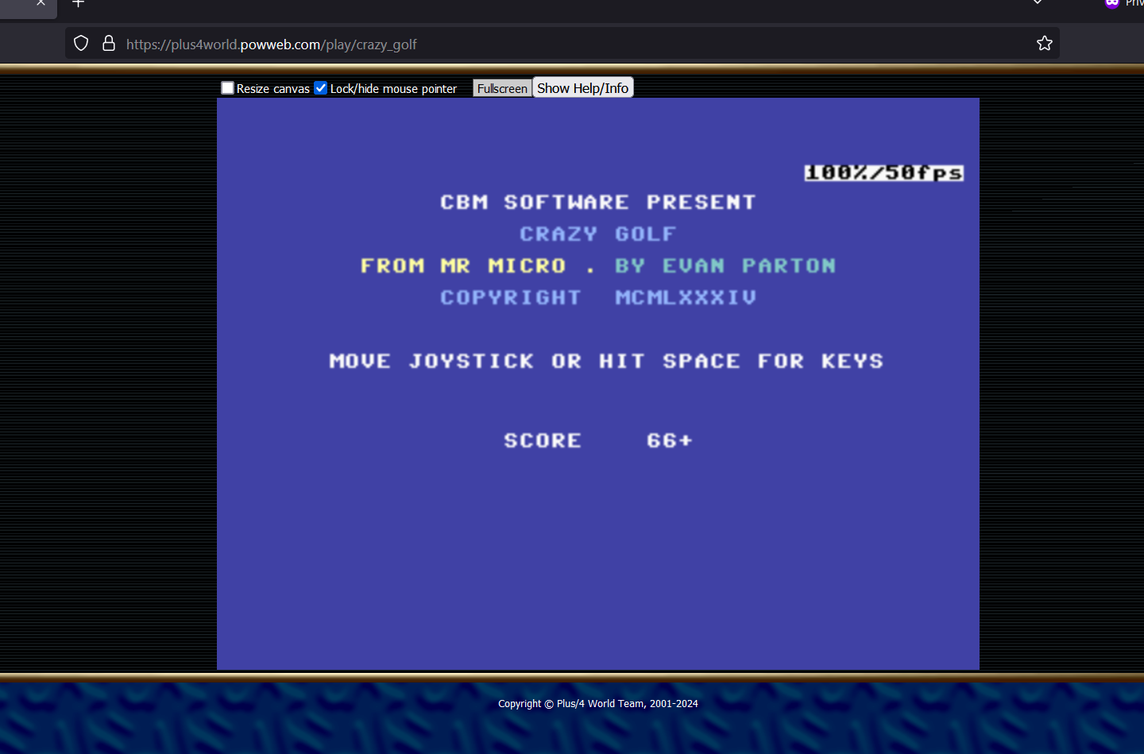Click the COPYRIGHT MCMLXXXIV line
Image resolution: width=1144 pixels, height=754 pixels.
pyautogui.click(x=598, y=298)
